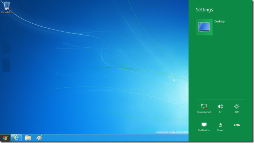Toggle Notifications in the Settings pane
Screen dimensions: 254x143
coord(204,127)
